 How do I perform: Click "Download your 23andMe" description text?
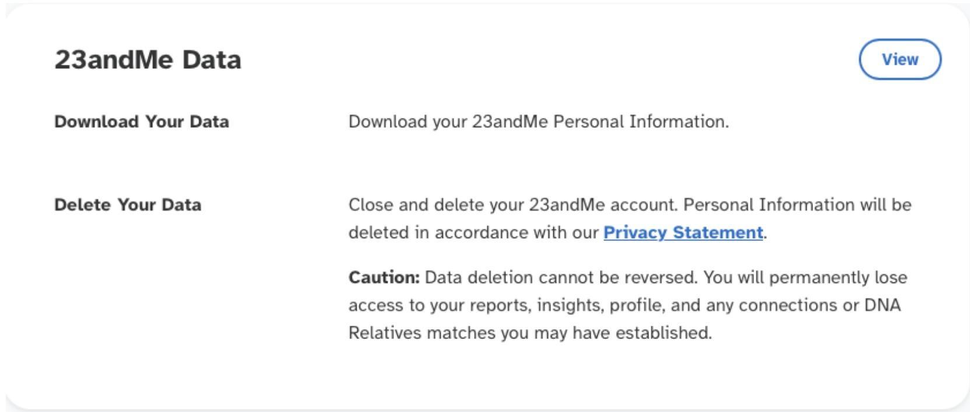coord(449,122)
